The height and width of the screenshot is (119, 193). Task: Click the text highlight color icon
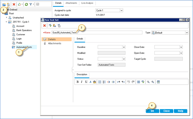tap(94, 82)
